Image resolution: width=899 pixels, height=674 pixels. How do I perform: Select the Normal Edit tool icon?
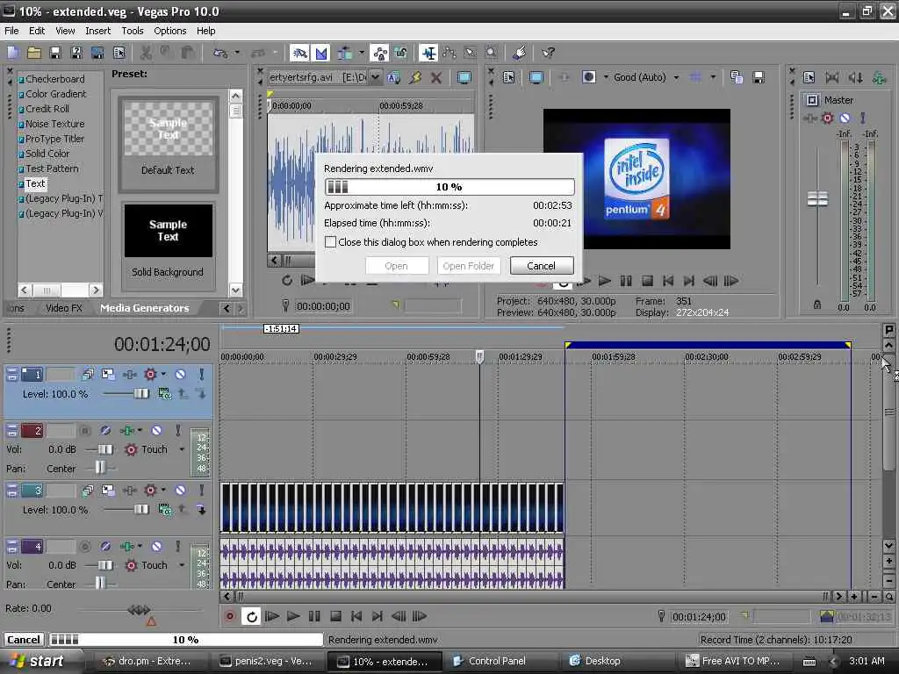pyautogui.click(x=428, y=54)
